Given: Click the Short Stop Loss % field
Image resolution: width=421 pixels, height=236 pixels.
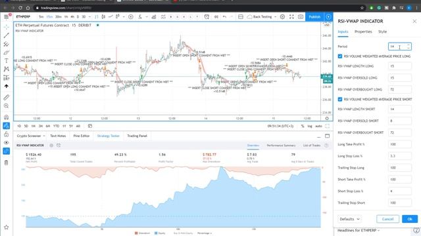Looking at the screenshot, I should click(x=399, y=191).
